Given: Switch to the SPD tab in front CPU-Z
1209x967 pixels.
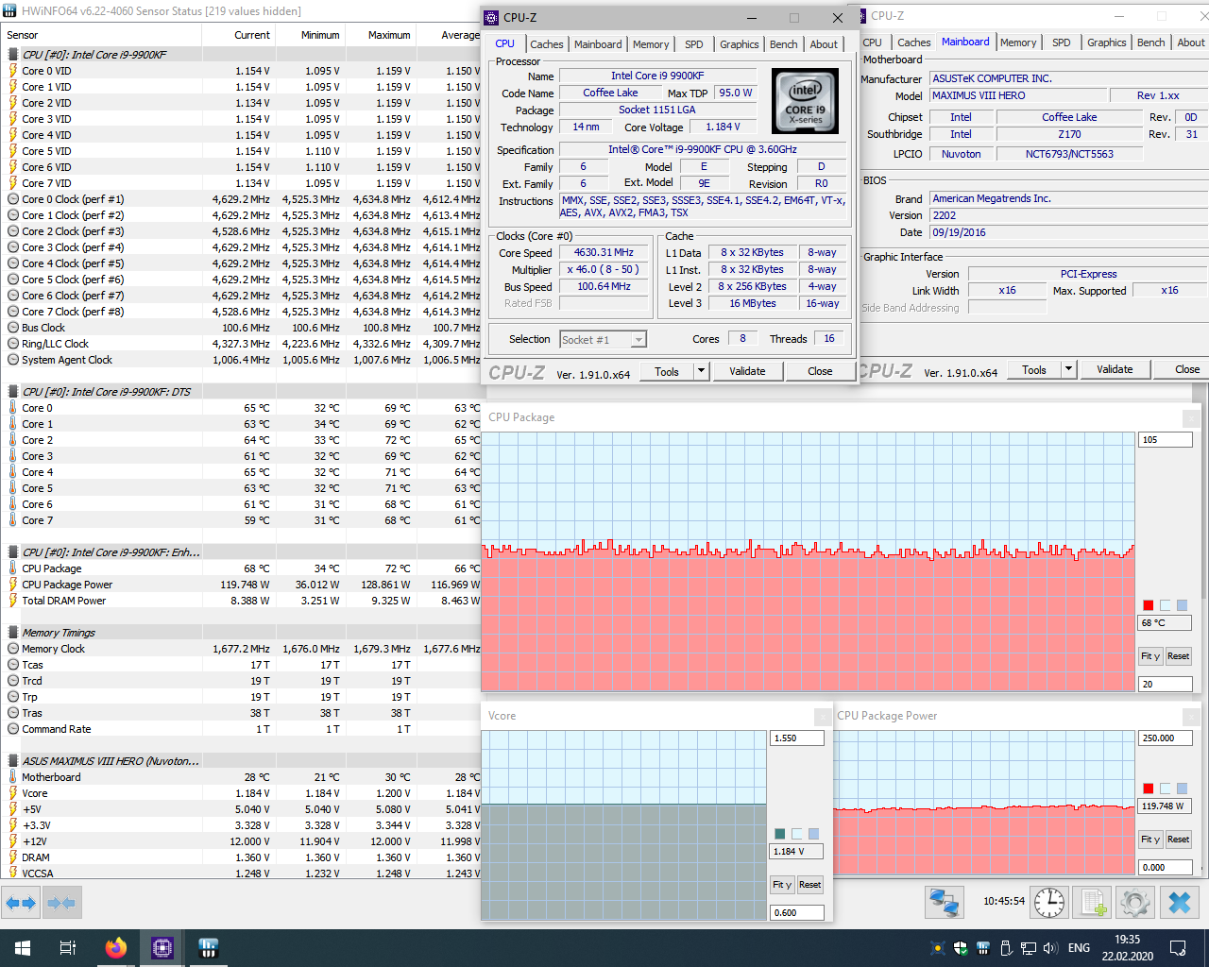Looking at the screenshot, I should pyautogui.click(x=694, y=44).
